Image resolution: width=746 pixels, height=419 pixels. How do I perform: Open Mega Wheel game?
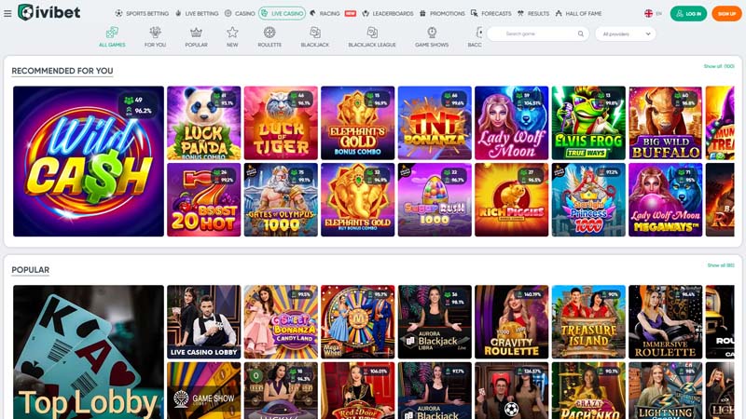click(x=358, y=321)
